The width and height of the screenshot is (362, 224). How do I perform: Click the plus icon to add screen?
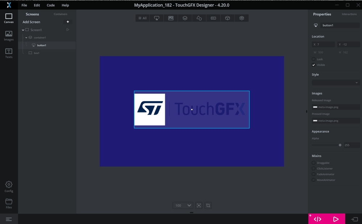tap(68, 22)
